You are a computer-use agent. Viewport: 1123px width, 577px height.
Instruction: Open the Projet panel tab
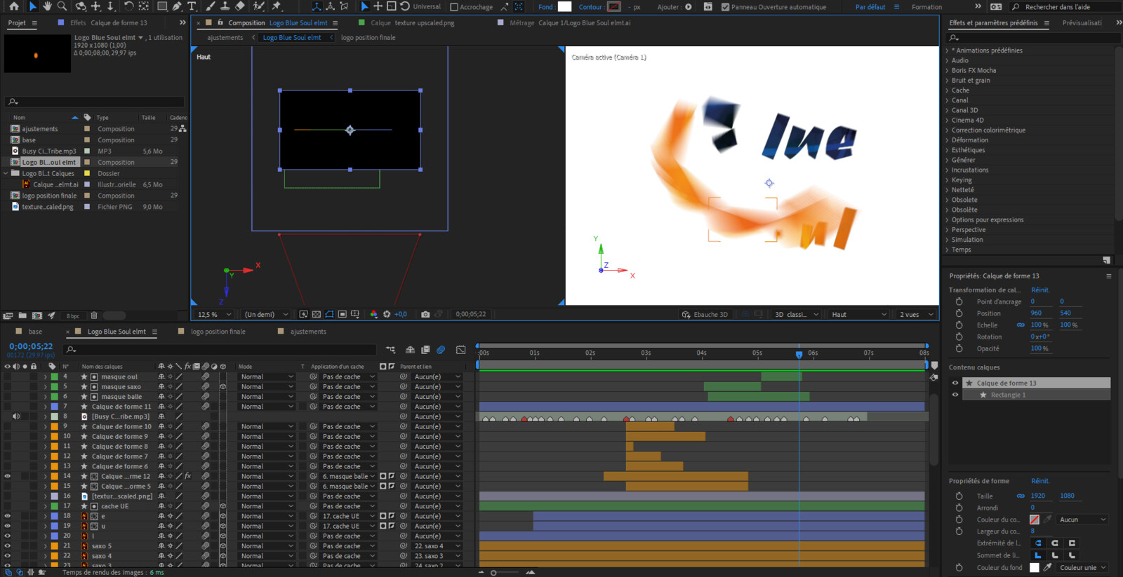click(x=17, y=23)
